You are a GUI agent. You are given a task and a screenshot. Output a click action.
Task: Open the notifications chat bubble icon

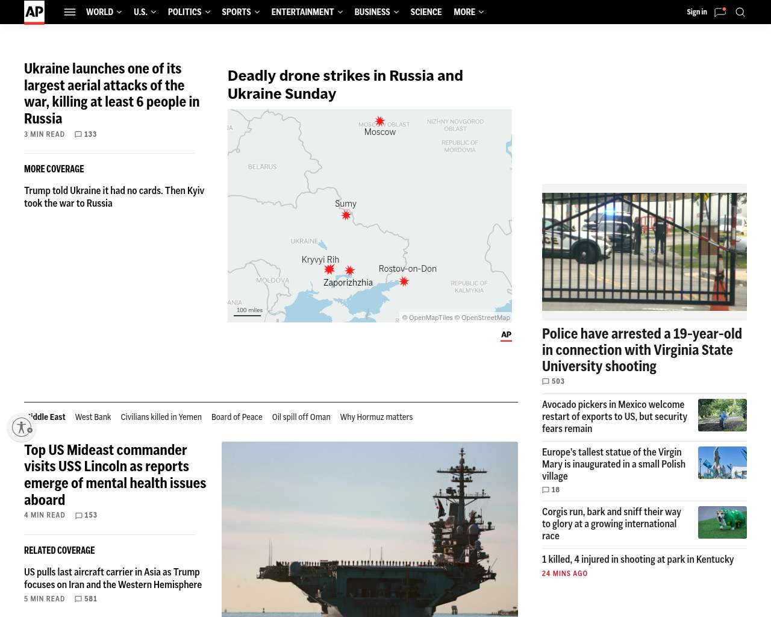click(720, 12)
